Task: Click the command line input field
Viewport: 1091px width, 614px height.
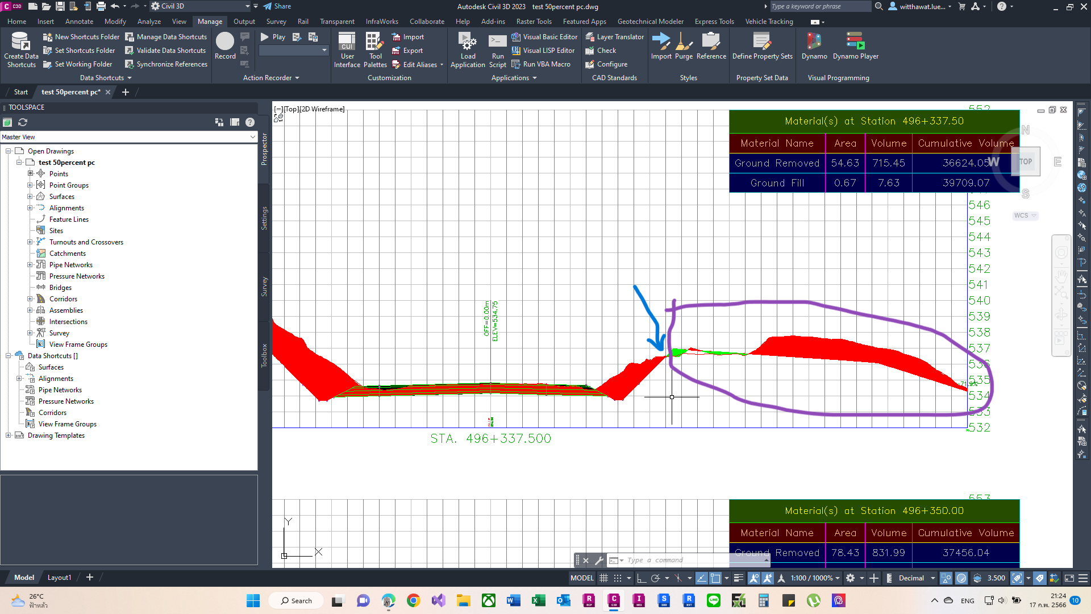Action: point(689,560)
